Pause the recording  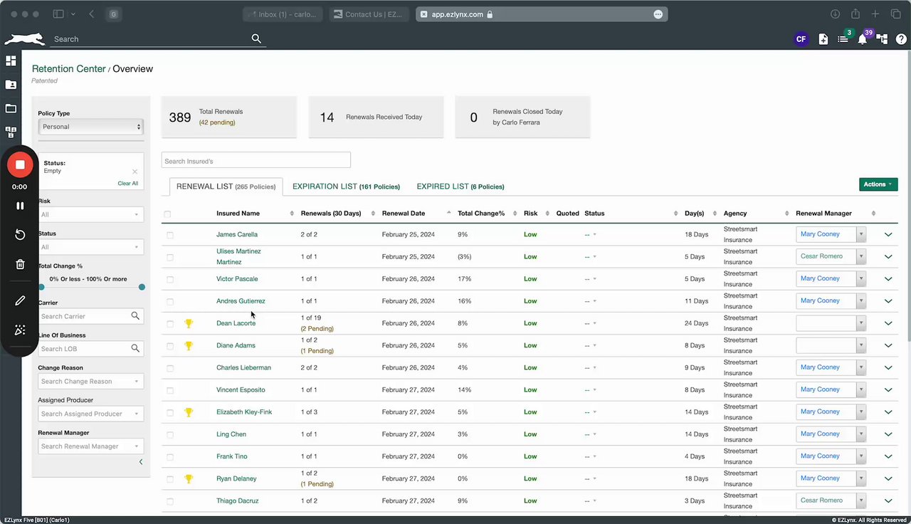click(x=20, y=206)
